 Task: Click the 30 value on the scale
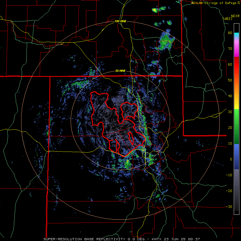tap(230, 112)
